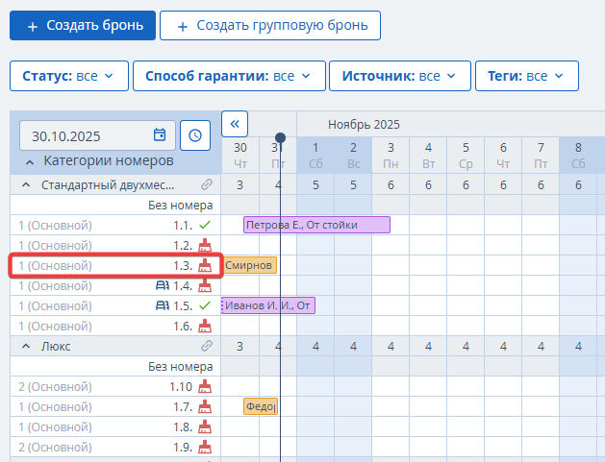Viewport: 605px width, 462px height.
Task: Click the bed icon next to room 1.4.
Action: point(162,285)
